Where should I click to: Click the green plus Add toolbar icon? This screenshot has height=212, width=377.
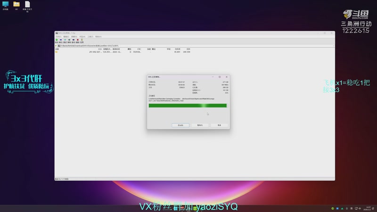click(x=57, y=40)
